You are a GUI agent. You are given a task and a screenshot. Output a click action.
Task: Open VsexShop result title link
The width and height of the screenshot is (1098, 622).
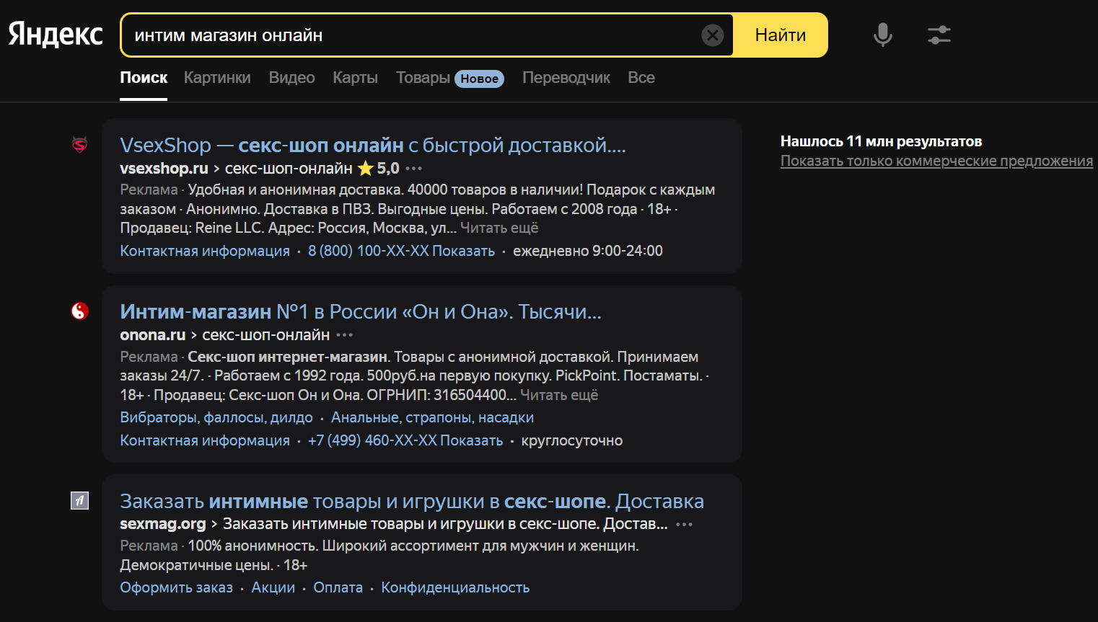(373, 145)
